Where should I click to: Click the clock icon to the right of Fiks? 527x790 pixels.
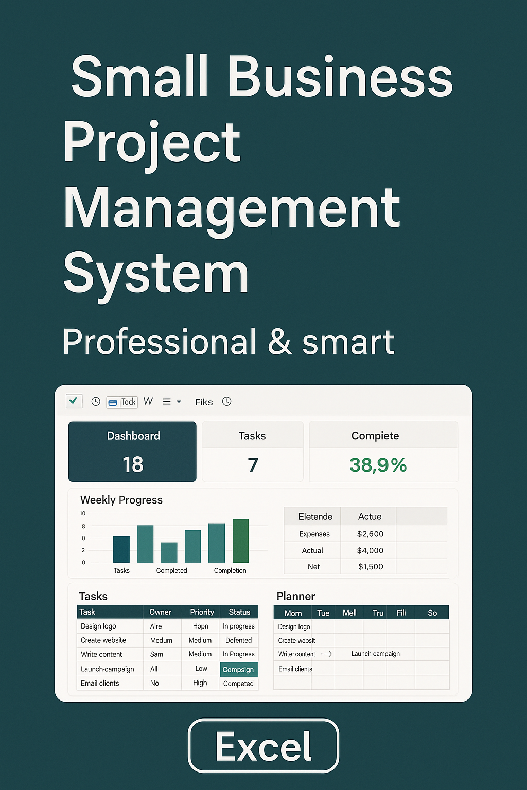pos(226,402)
